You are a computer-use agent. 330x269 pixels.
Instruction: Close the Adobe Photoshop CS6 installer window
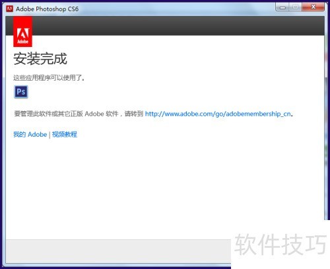(313, 7)
